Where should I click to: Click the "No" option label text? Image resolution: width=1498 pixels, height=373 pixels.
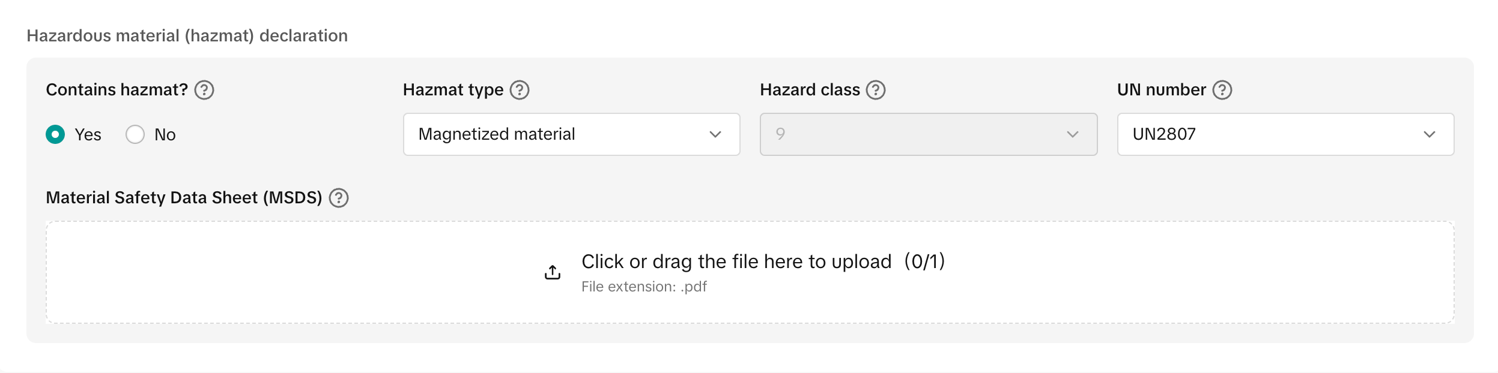click(165, 134)
